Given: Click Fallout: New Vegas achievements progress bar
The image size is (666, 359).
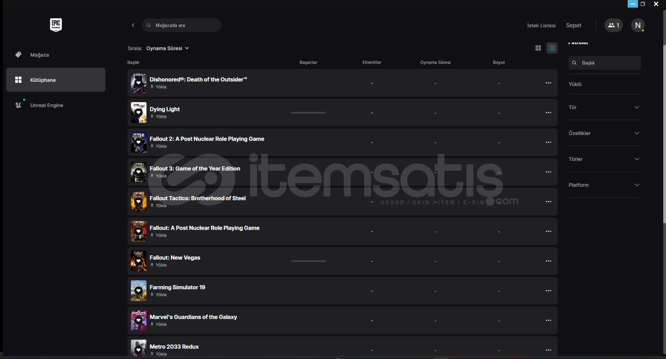Looking at the screenshot, I should (308, 261).
